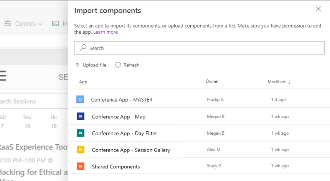Image resolution: width=330 pixels, height=181 pixels.
Task: Open the Learn more link
Action: pos(106,32)
